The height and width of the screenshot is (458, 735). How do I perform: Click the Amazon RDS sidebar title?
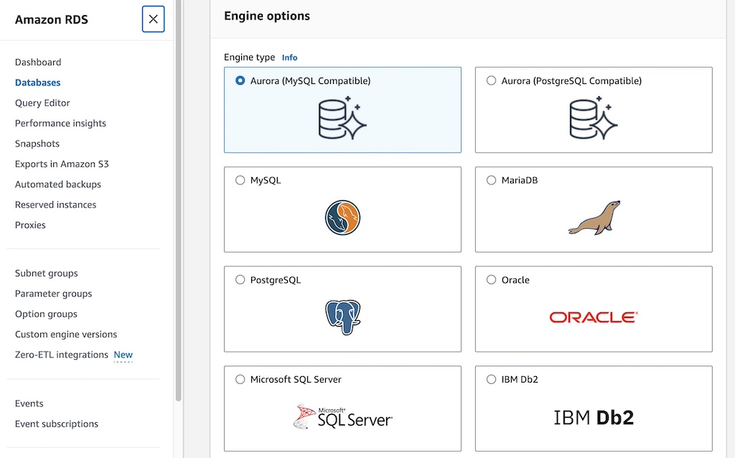52,19
